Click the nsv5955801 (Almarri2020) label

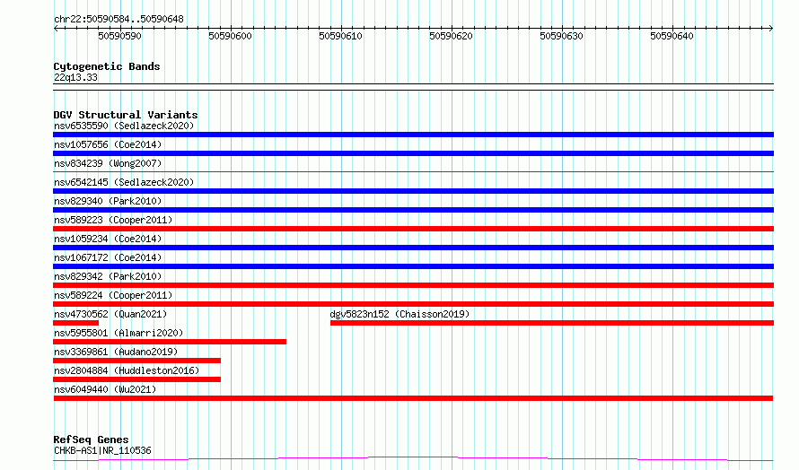click(119, 333)
